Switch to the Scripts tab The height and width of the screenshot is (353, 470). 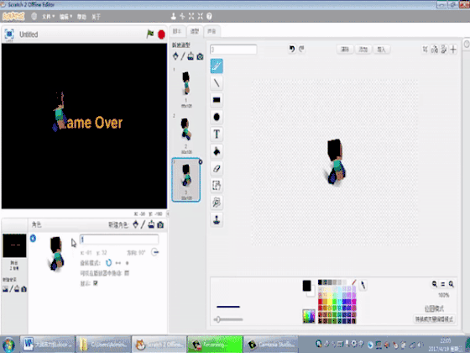[x=177, y=31]
